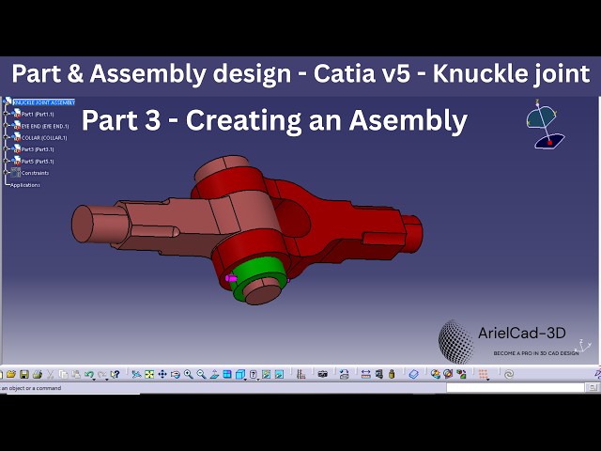The width and height of the screenshot is (601, 451).
Task: Open the view mode dropdown arrow
Action: pyautogui.click(x=258, y=379)
